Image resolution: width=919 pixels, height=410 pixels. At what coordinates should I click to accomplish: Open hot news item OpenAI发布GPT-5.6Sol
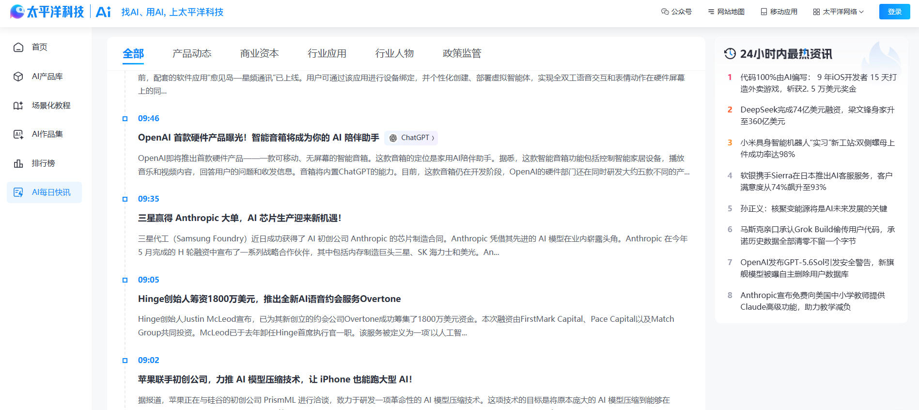817,268
